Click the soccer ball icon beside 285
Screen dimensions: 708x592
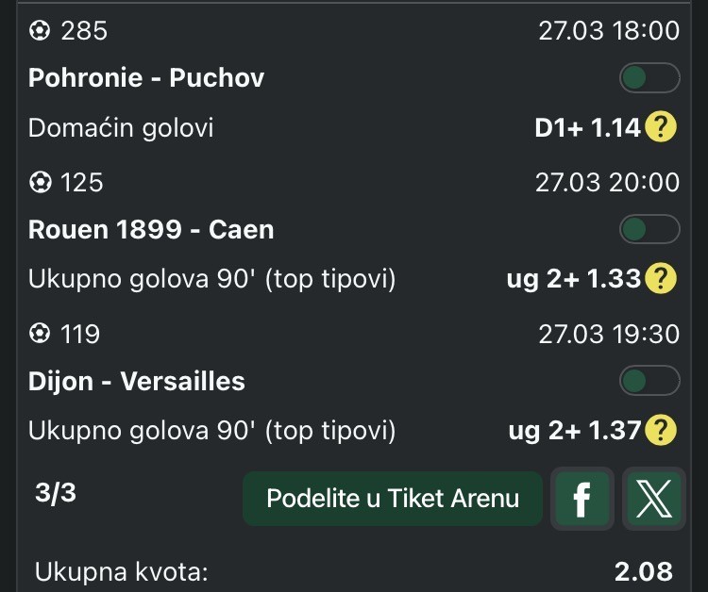click(x=41, y=31)
